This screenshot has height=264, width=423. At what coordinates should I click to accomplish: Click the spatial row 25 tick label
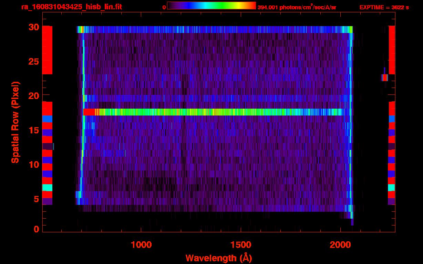tap(34, 62)
